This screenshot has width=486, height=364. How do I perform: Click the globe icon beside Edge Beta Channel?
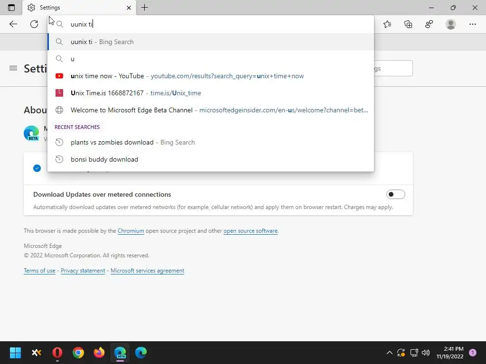coord(59,110)
